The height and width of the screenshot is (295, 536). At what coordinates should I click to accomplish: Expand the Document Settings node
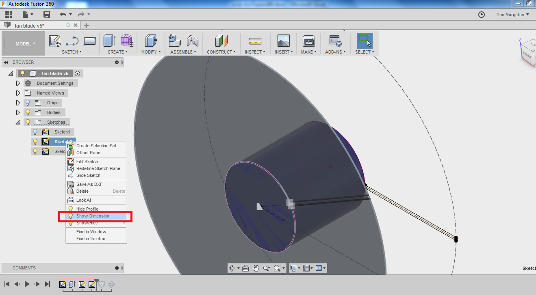point(18,83)
